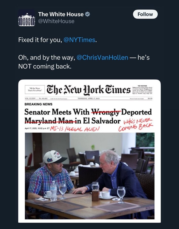Open the @NYTimes mention link
The image size is (179, 229).
coord(79,40)
